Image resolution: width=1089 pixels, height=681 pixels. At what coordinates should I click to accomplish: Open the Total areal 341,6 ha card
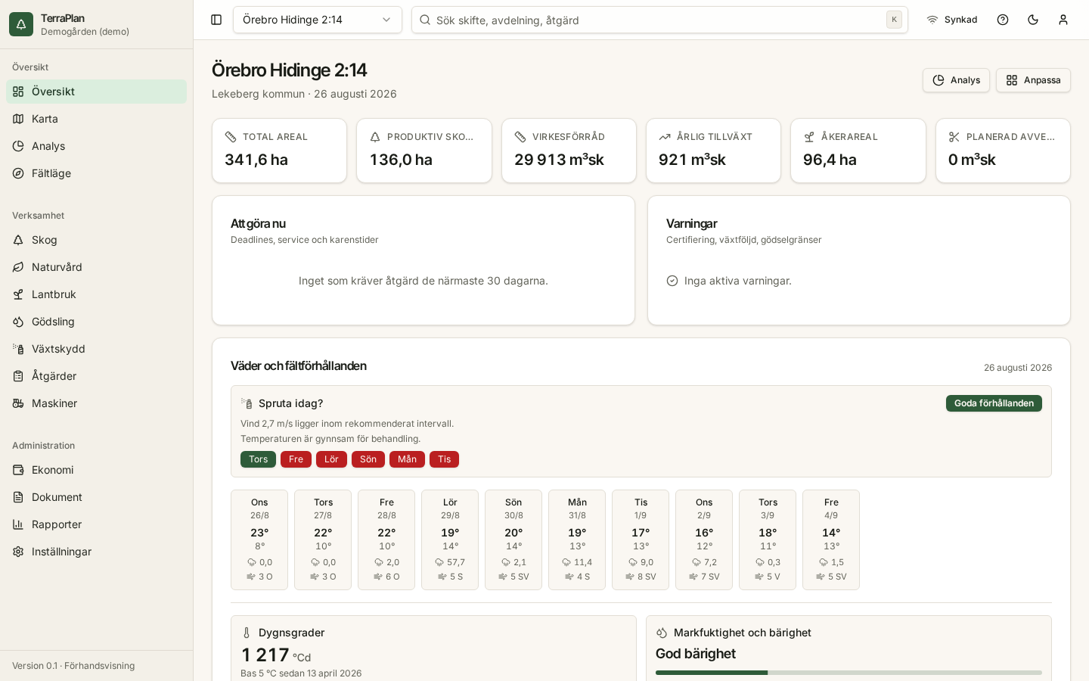coord(279,151)
